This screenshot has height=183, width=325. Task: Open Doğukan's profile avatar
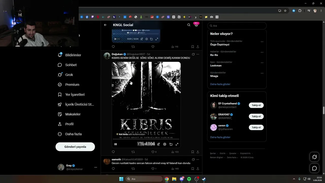(x=107, y=56)
